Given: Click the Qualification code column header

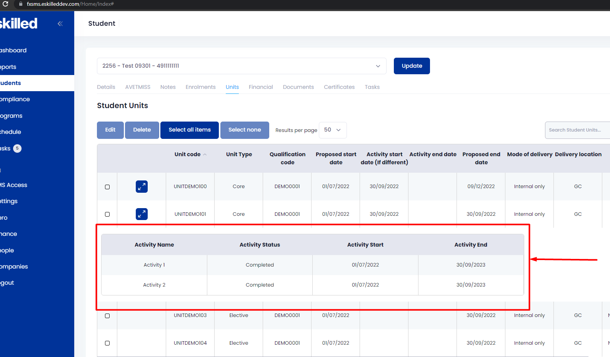Looking at the screenshot, I should click(x=287, y=158).
